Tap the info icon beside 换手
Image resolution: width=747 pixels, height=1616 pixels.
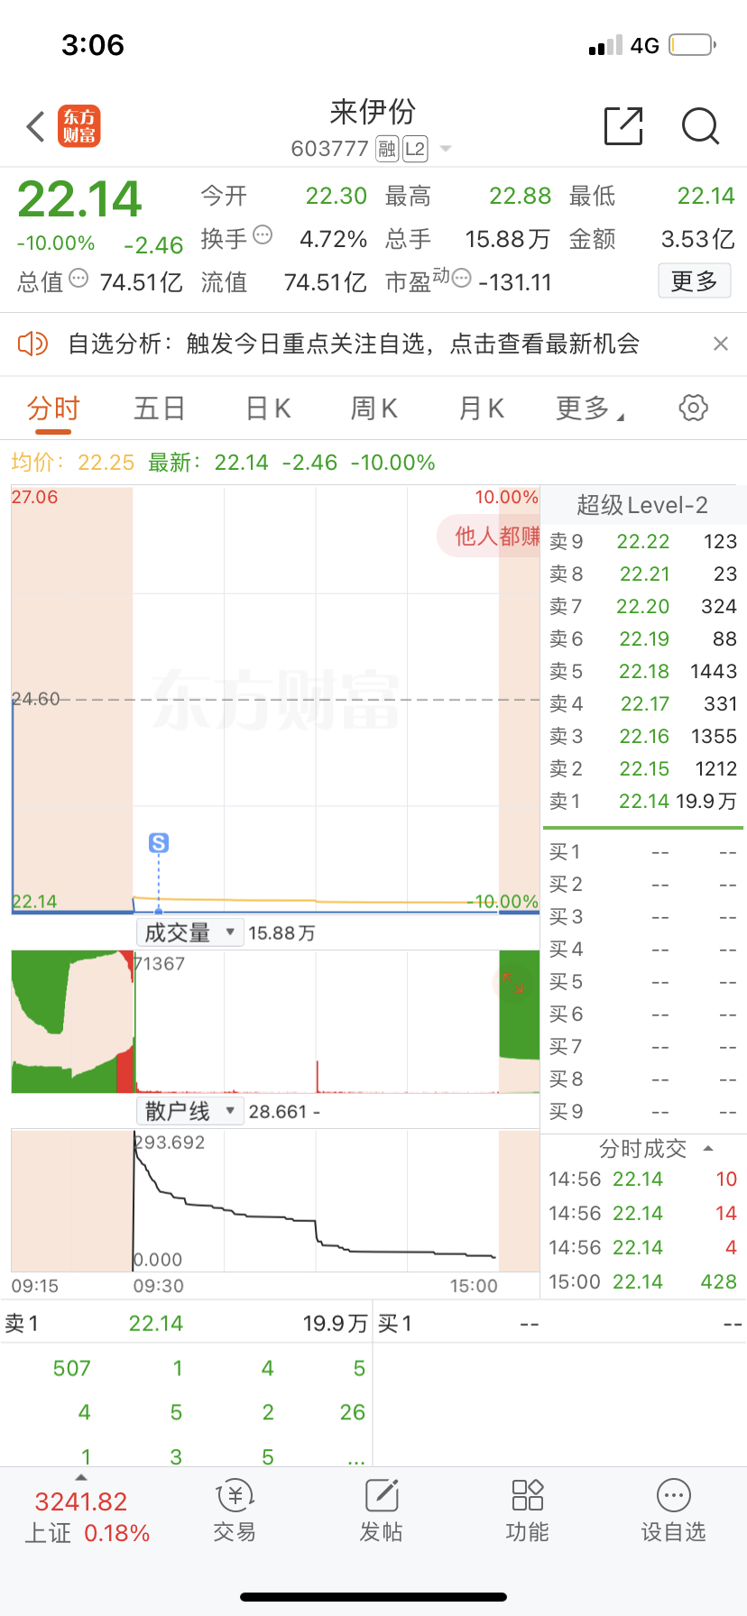coord(263,234)
